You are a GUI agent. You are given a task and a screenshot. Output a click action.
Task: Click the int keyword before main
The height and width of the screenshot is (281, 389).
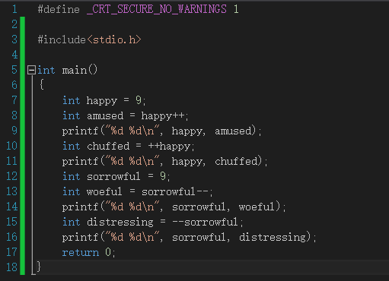(x=46, y=70)
